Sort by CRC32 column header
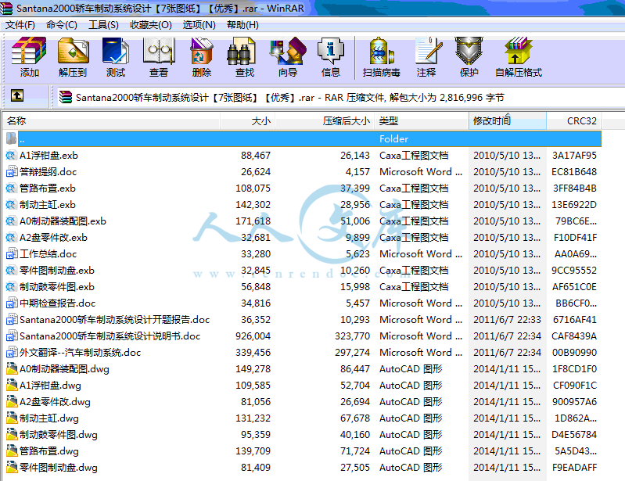 574,120
